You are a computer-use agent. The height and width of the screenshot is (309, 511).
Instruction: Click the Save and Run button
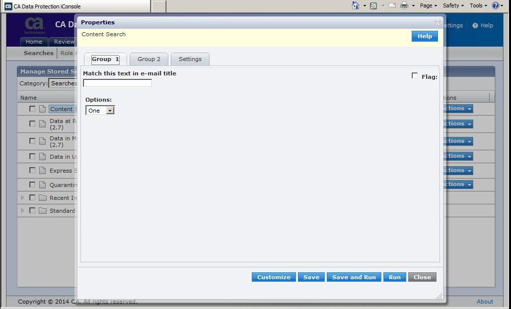(354, 277)
